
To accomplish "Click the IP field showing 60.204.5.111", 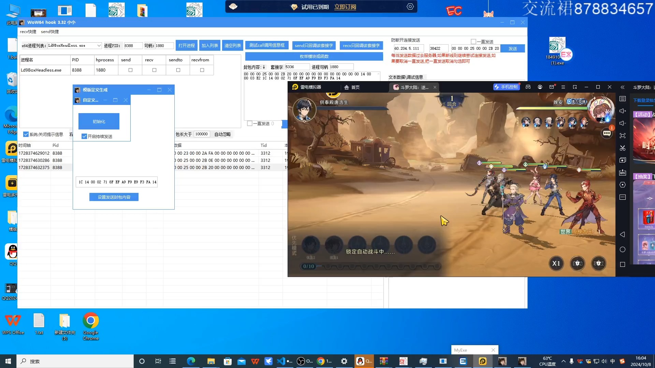I will coord(409,48).
